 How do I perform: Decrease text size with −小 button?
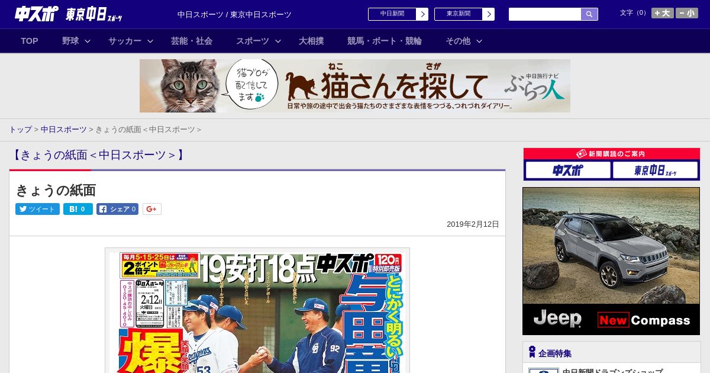point(687,13)
